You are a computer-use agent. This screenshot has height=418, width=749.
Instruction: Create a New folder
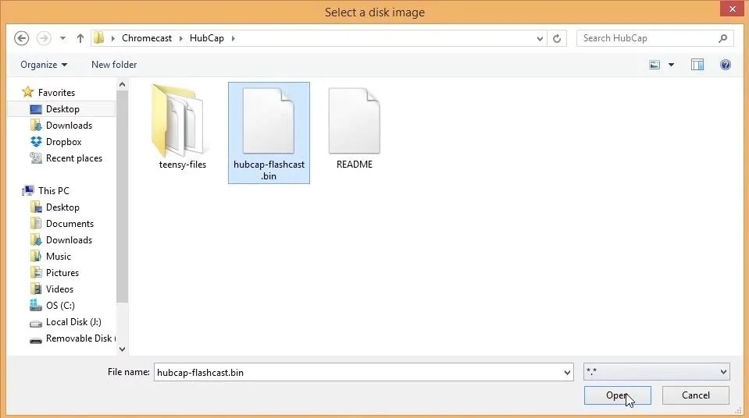click(x=114, y=65)
